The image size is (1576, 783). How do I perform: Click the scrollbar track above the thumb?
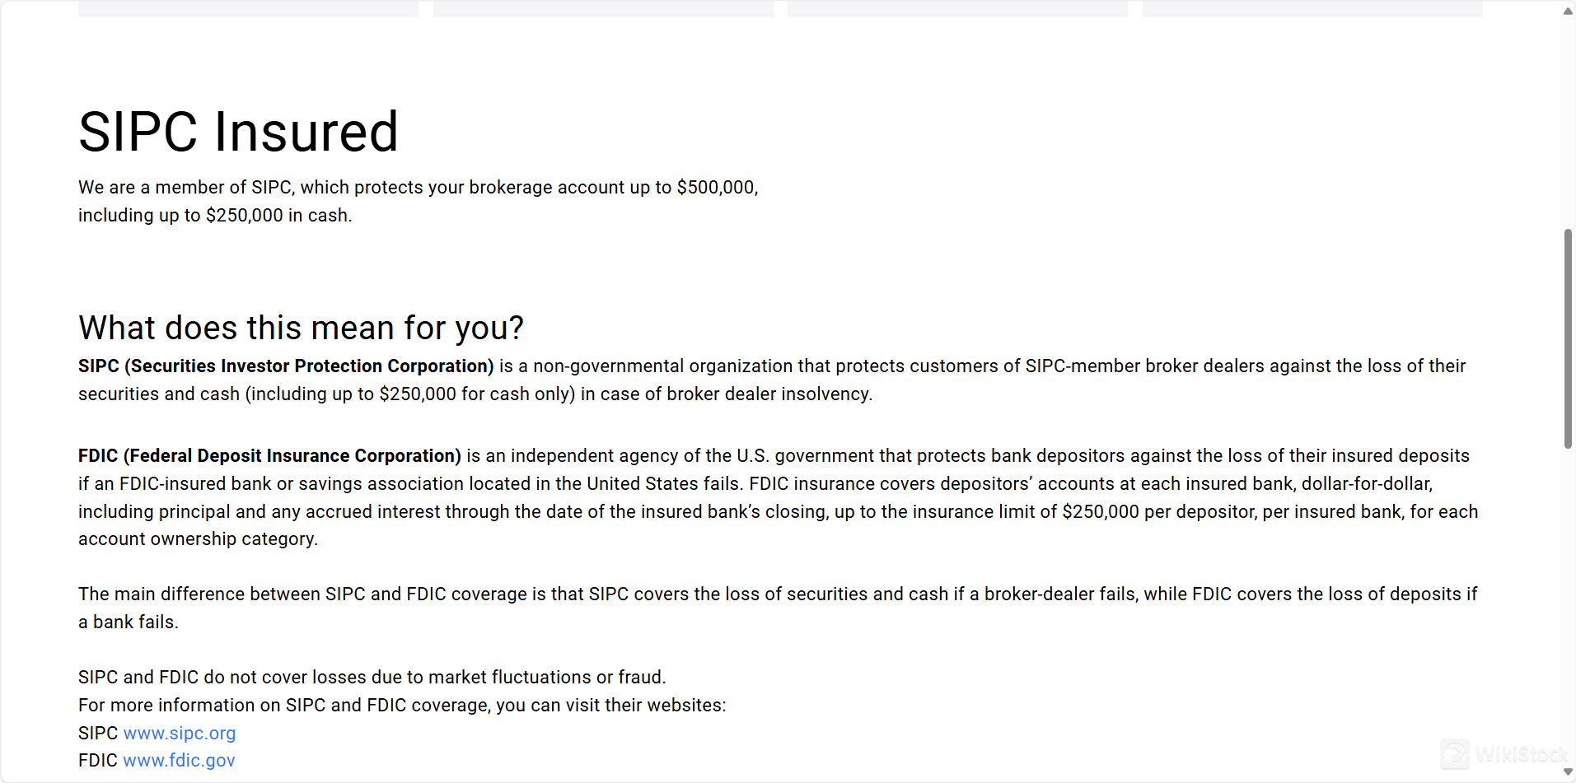click(x=1568, y=124)
